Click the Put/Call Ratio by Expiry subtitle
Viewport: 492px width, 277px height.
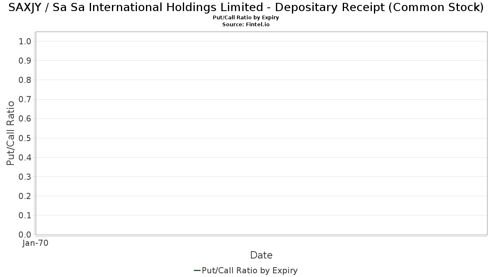click(246, 18)
